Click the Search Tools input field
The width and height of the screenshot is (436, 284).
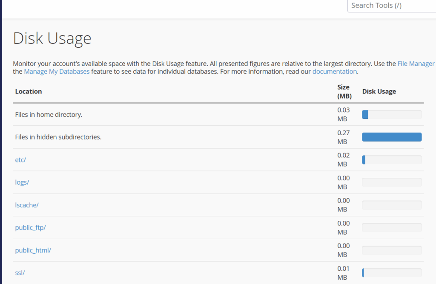coord(392,6)
